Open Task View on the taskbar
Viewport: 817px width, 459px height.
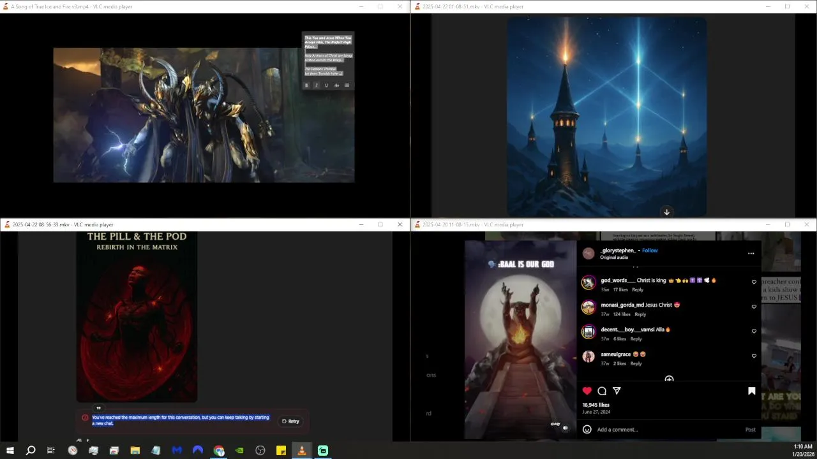(51, 451)
